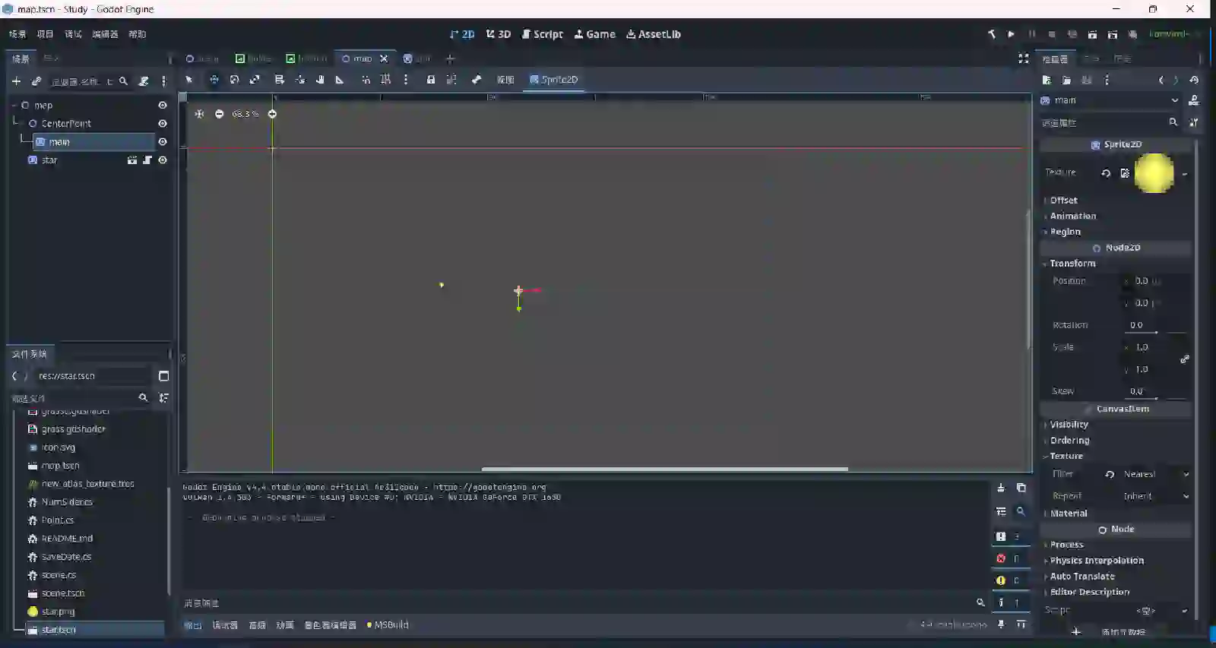The width and height of the screenshot is (1216, 648).
Task: Expand the Offset property group
Action: (1063, 201)
